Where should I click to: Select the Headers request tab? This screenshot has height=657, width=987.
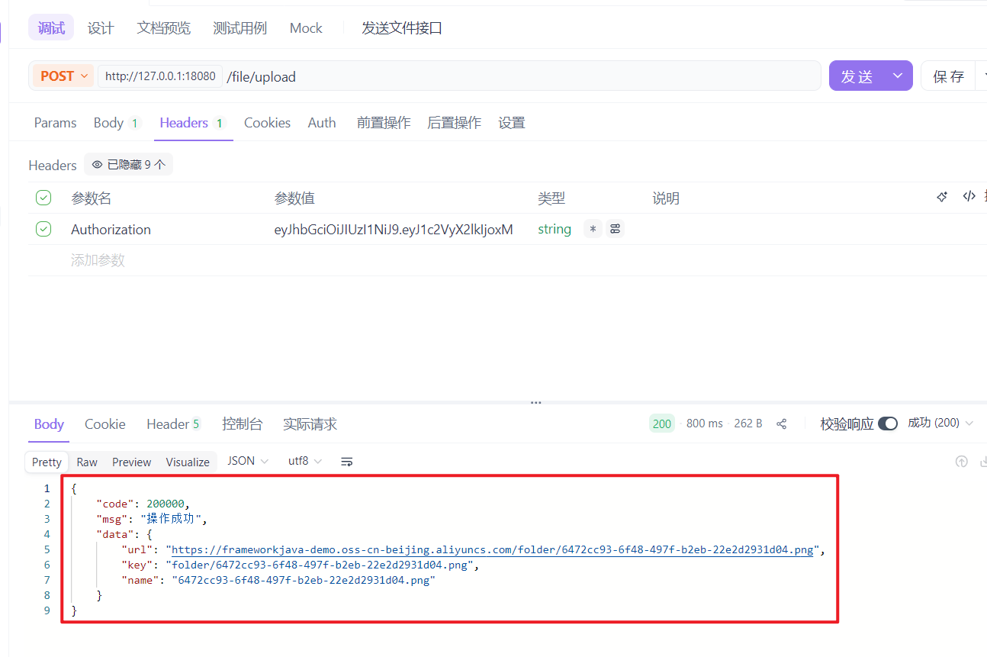pos(192,123)
